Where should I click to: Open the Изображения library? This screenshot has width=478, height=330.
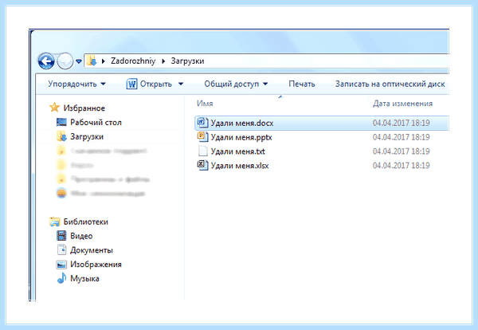point(96,265)
